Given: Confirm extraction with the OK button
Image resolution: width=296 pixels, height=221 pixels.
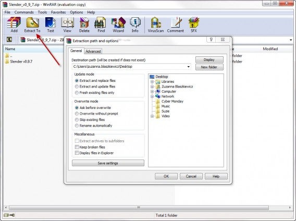Looking at the screenshot, I should 166,176.
